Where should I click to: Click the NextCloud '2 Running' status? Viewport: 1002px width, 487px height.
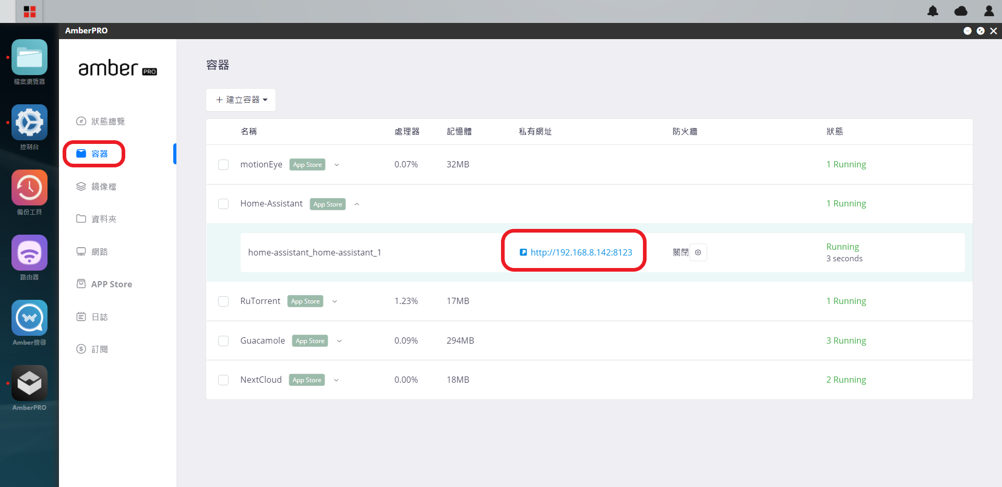[846, 380]
